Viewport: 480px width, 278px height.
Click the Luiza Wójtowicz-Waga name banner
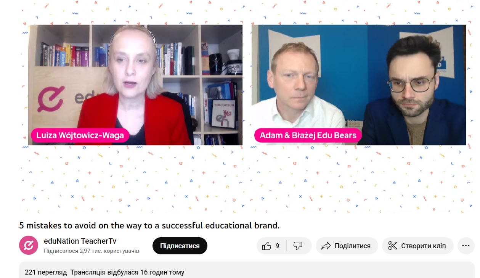coord(80,135)
